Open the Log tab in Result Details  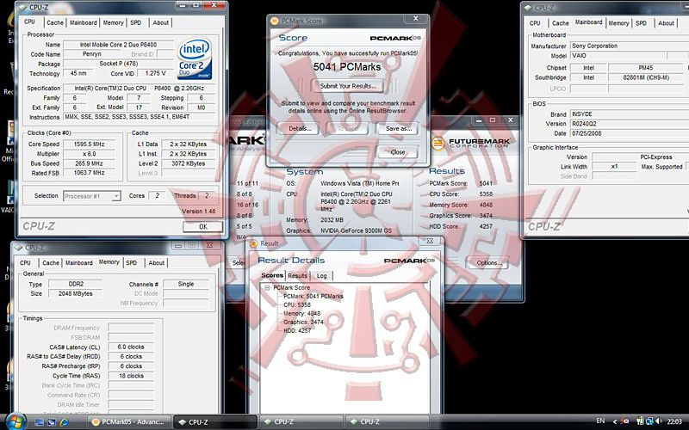coord(321,275)
